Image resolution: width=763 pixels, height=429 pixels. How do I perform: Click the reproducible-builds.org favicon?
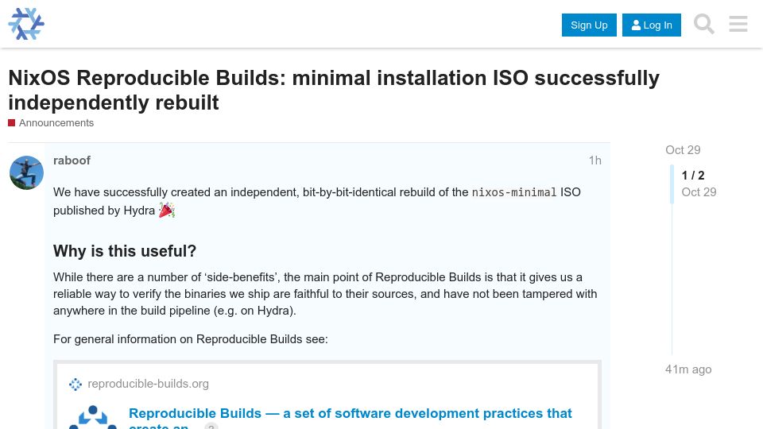76,385
